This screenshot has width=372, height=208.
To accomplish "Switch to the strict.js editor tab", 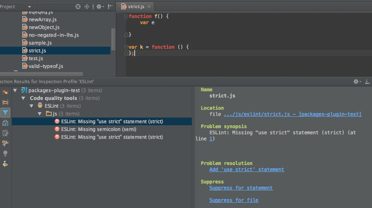I will pyautogui.click(x=135, y=7).
